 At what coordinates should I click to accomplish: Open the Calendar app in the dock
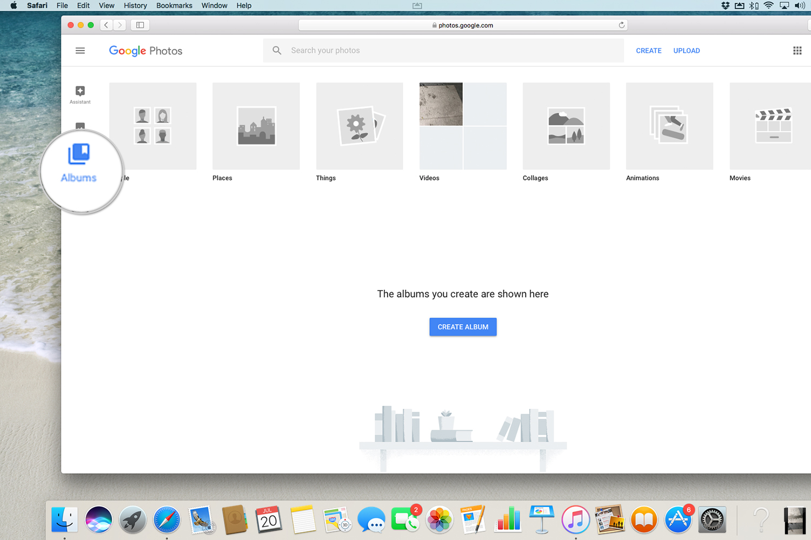[x=269, y=520]
